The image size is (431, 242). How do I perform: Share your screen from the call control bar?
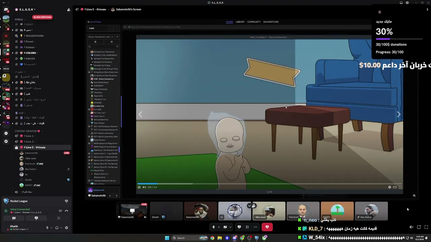[x=239, y=227]
